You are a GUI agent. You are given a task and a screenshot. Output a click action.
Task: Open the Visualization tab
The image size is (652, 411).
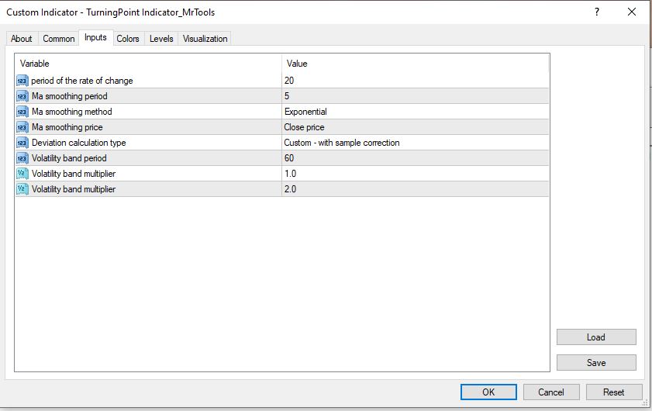pos(205,39)
